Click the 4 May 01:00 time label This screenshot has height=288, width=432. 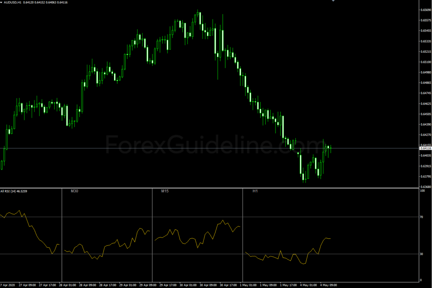tap(308, 285)
